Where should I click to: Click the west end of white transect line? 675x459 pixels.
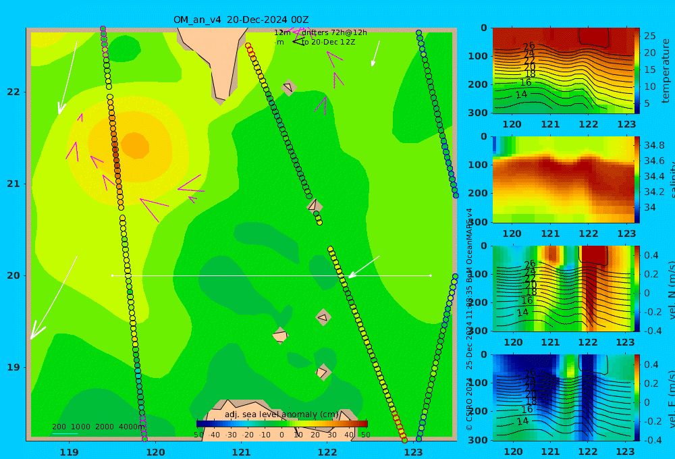tap(112, 275)
